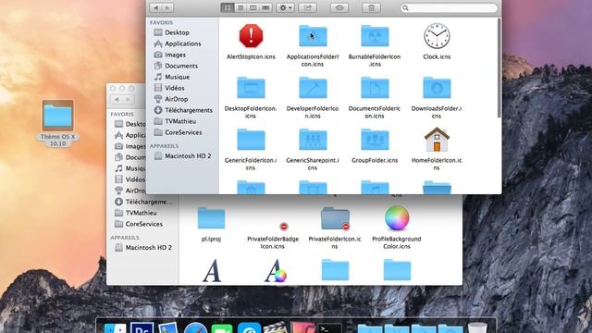592x333 pixels.
Task: Go forward in the rear Finder window
Action: [128, 99]
